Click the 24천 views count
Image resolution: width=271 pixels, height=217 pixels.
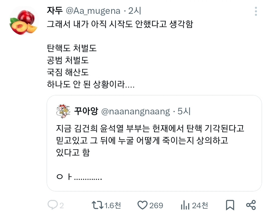click(x=200, y=205)
